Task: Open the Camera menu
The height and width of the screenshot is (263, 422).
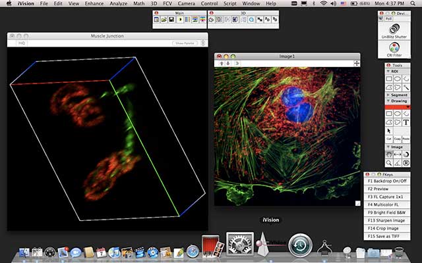Action: tap(186, 3)
